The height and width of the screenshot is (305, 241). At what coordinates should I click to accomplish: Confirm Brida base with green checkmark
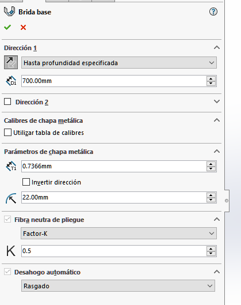pyautogui.click(x=7, y=28)
